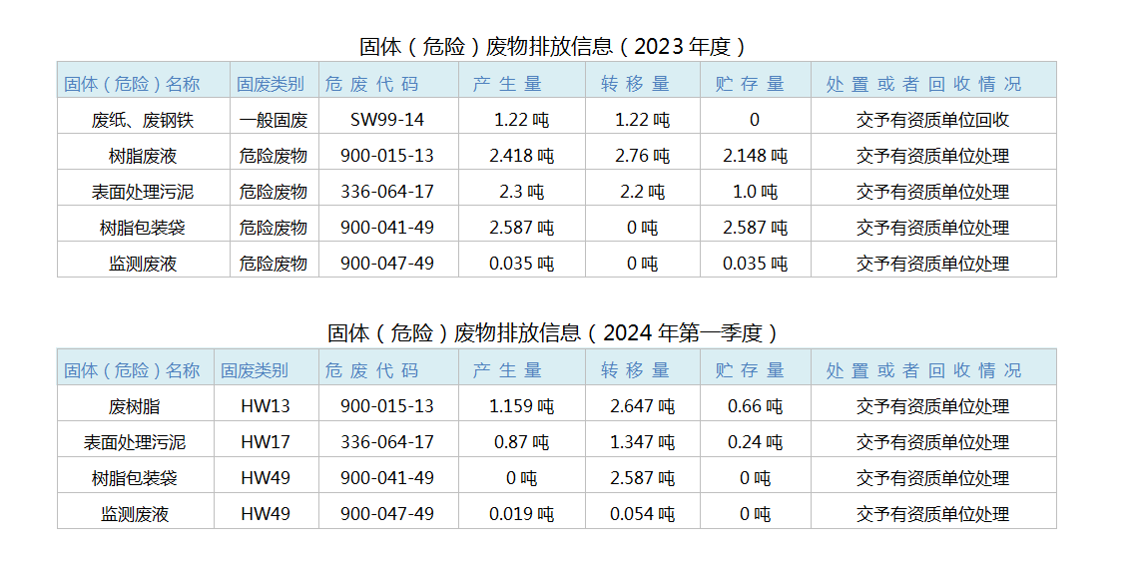
Task: Select the 2.76 吨 transfer amount cell
Action: [x=642, y=156]
